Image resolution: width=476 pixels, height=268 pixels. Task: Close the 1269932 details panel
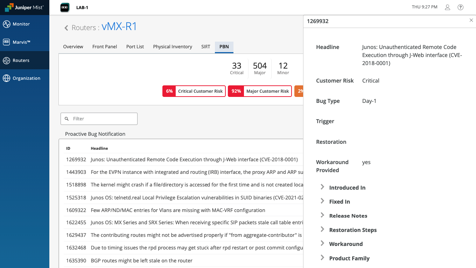coord(471,21)
